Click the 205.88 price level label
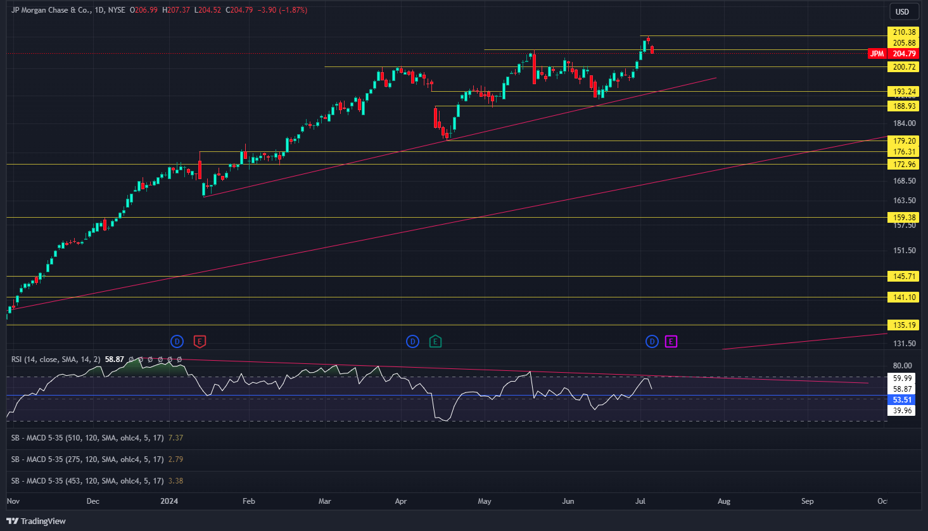The height and width of the screenshot is (531, 928). 903,43
